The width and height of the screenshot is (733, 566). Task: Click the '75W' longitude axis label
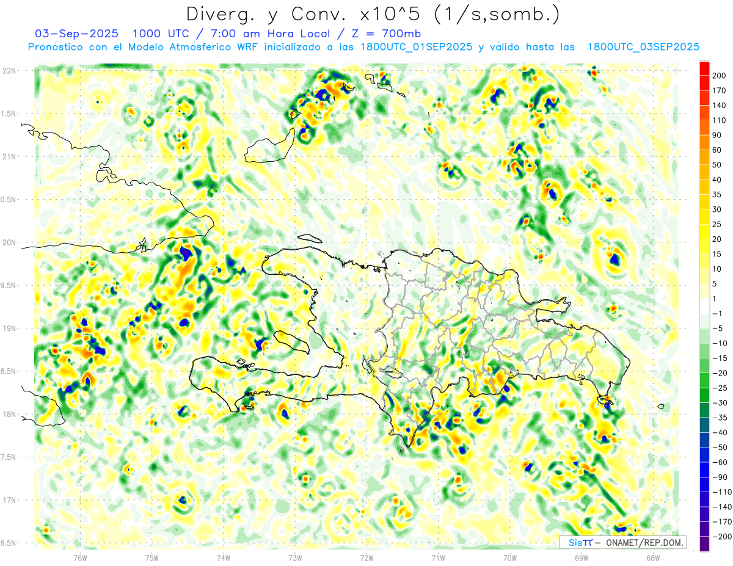pos(152,557)
